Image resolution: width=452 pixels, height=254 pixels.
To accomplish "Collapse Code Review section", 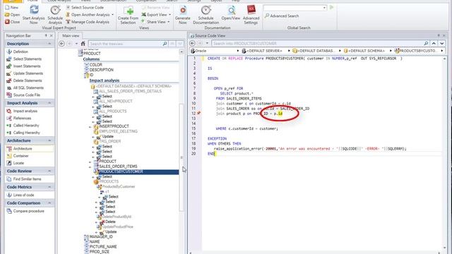I will click(x=49, y=171).
